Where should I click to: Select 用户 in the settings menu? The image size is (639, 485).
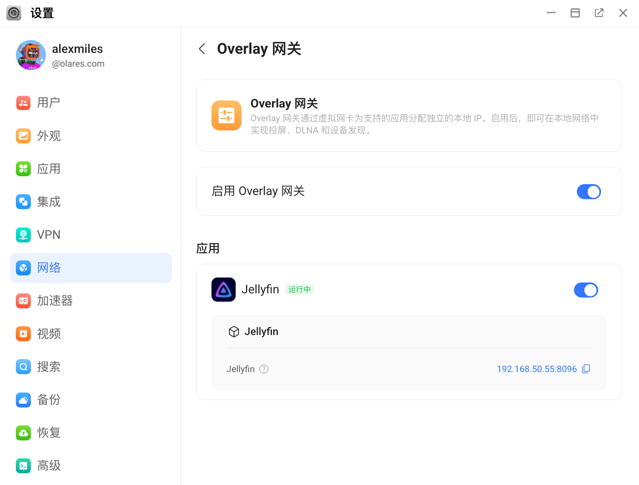tap(91, 102)
